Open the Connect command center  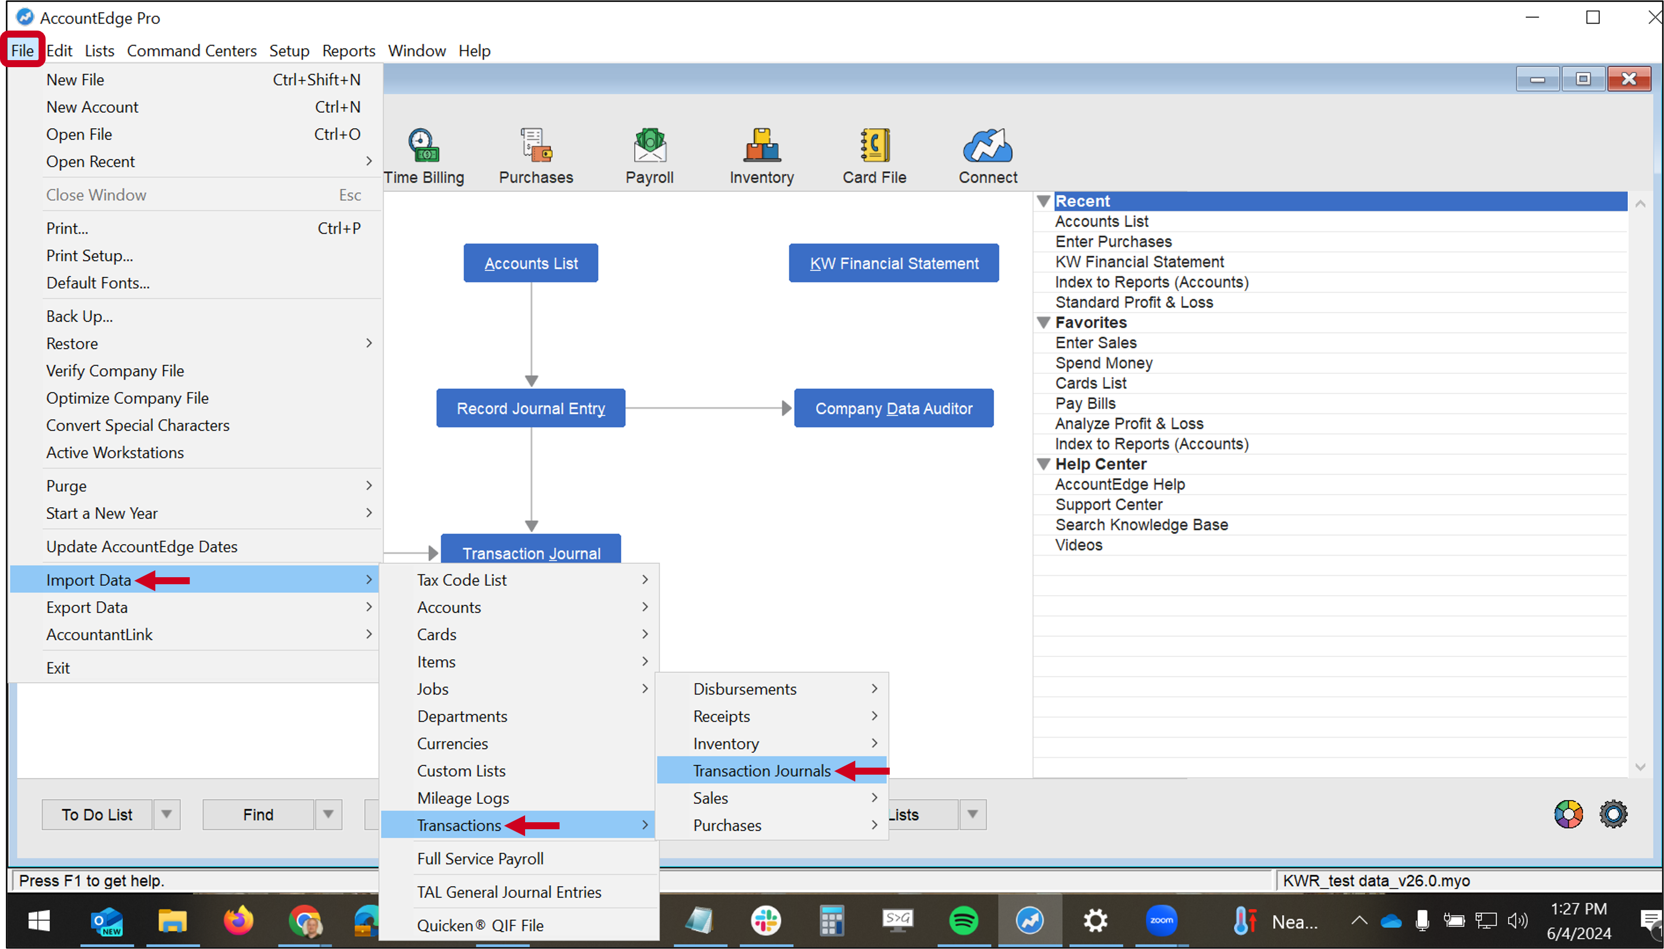coord(986,155)
